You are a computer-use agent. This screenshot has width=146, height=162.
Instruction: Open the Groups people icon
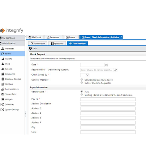coord(3,69)
